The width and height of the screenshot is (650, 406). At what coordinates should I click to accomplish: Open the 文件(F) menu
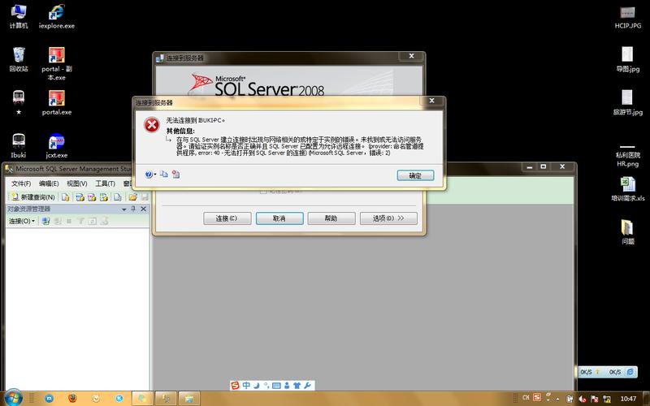pos(21,184)
